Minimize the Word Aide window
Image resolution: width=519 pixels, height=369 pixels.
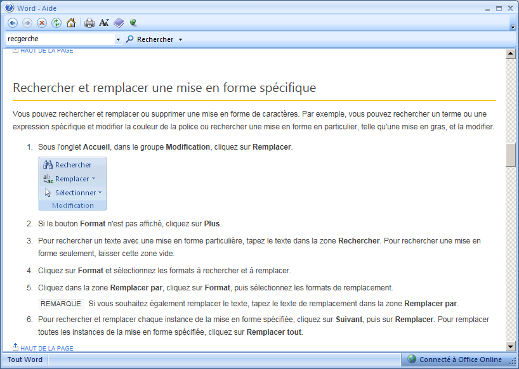tap(487, 8)
